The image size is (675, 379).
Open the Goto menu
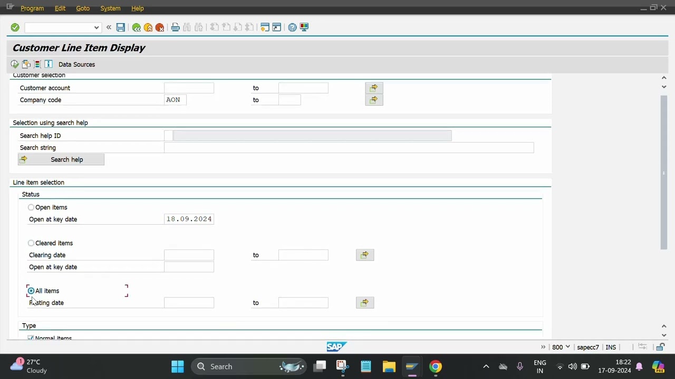(83, 8)
